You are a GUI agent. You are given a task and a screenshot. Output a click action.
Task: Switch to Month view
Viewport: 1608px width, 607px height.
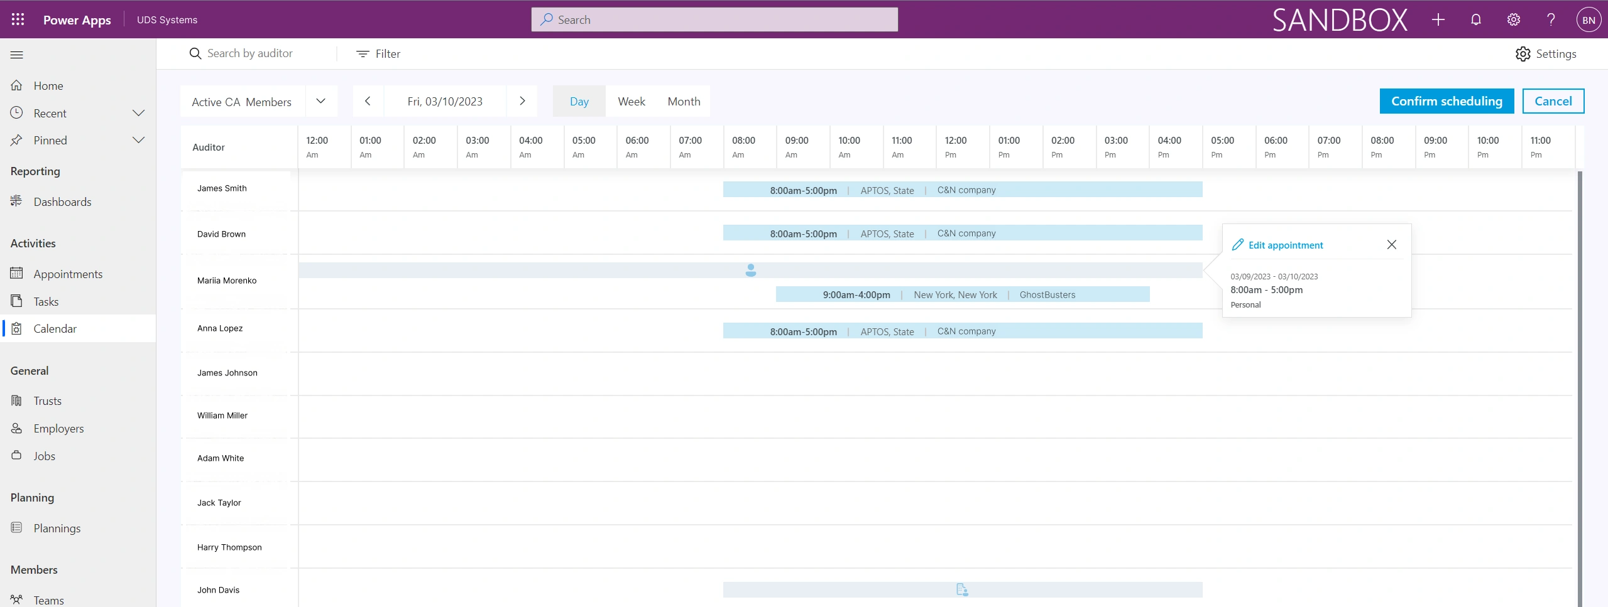(x=683, y=101)
